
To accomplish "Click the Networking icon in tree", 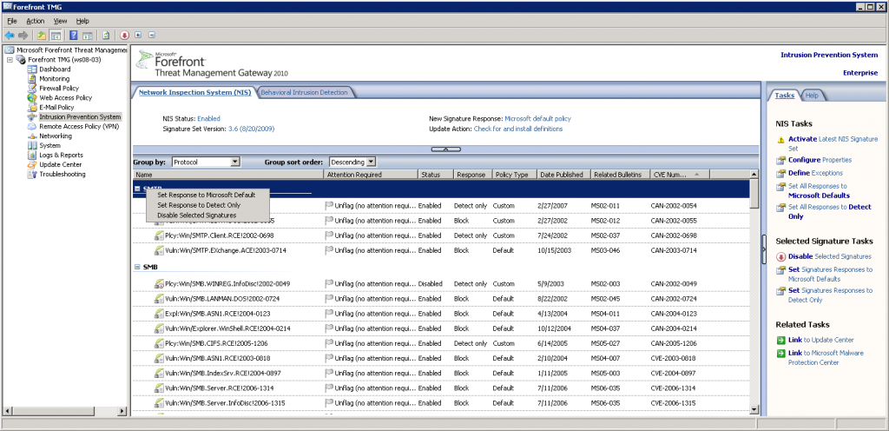I will [32, 136].
